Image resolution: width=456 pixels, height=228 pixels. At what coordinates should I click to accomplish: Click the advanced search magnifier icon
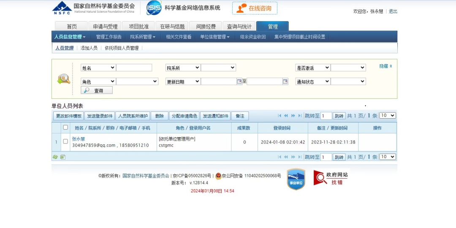click(64, 79)
